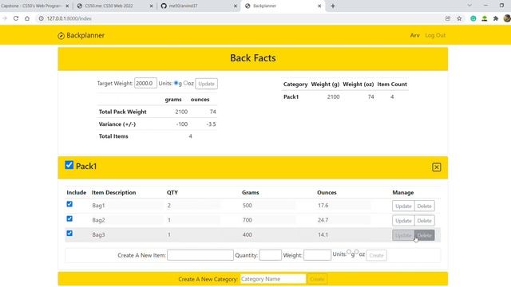This screenshot has height=287, width=511.
Task: Close the CS50.me tab
Action: tap(151, 6)
